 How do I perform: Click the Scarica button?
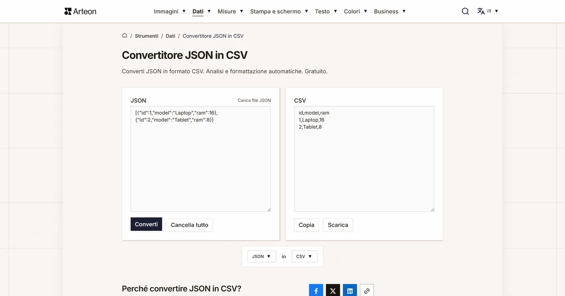tap(338, 225)
